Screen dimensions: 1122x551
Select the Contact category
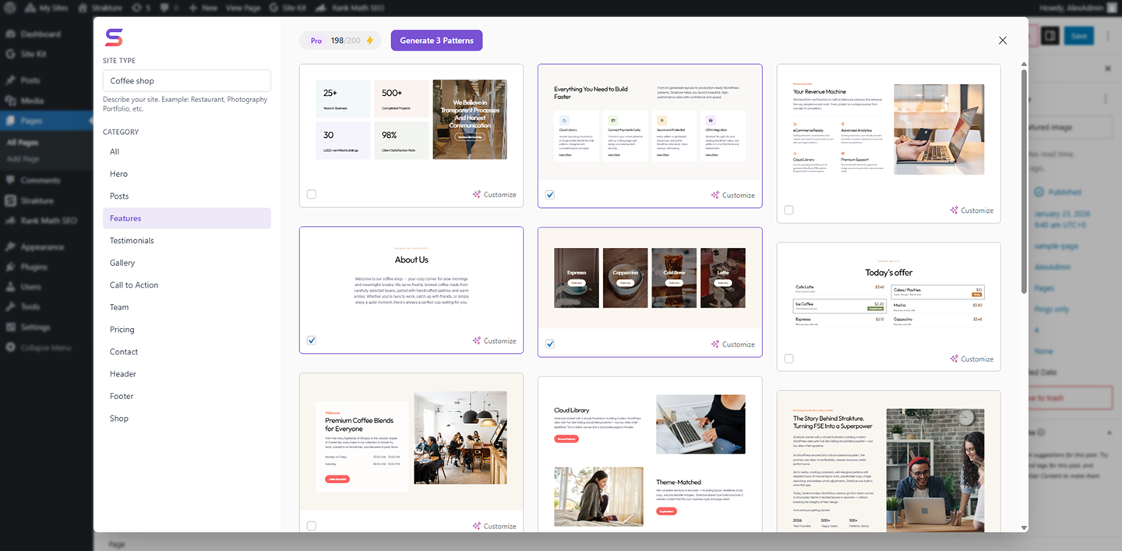[187, 351]
